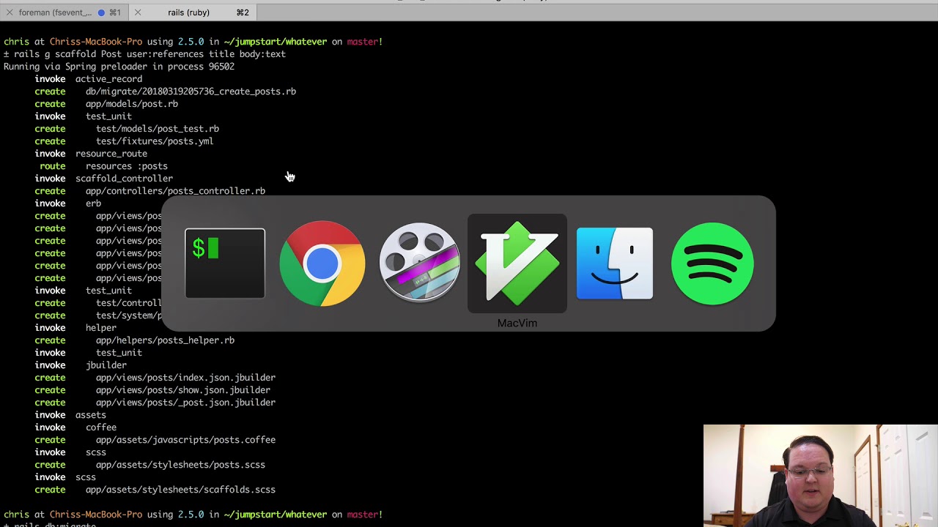
Task: Close the foreman terminal tab
Action: click(10, 12)
